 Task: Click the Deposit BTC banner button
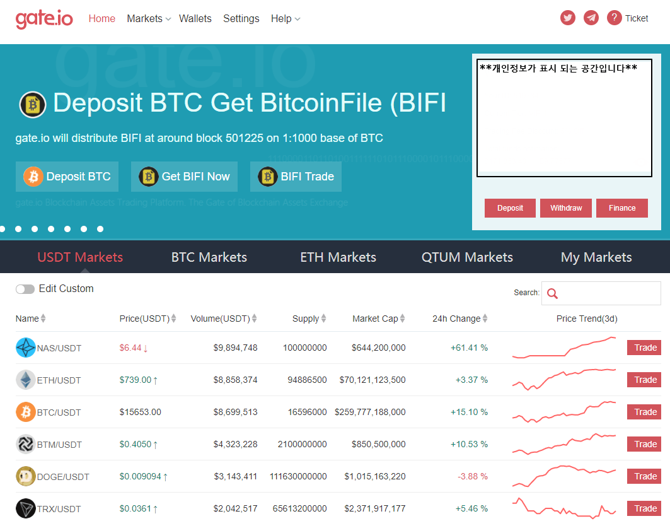[x=67, y=177]
